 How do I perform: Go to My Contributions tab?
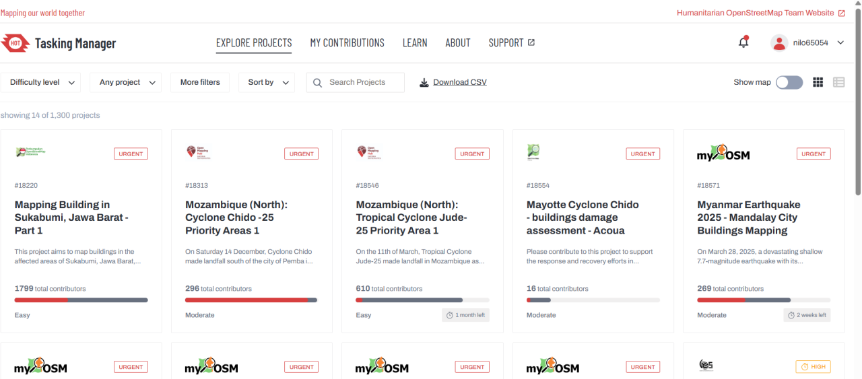pos(347,43)
